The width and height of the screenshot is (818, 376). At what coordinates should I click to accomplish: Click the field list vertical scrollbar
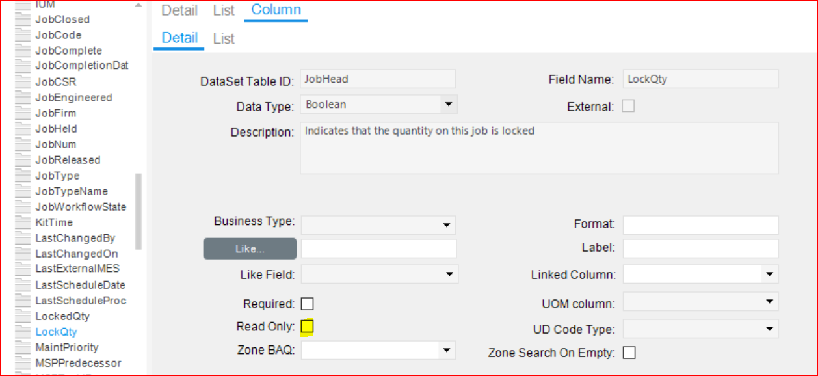(x=138, y=211)
